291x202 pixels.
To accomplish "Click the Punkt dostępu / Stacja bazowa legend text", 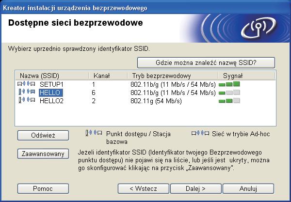I will point(138,138).
